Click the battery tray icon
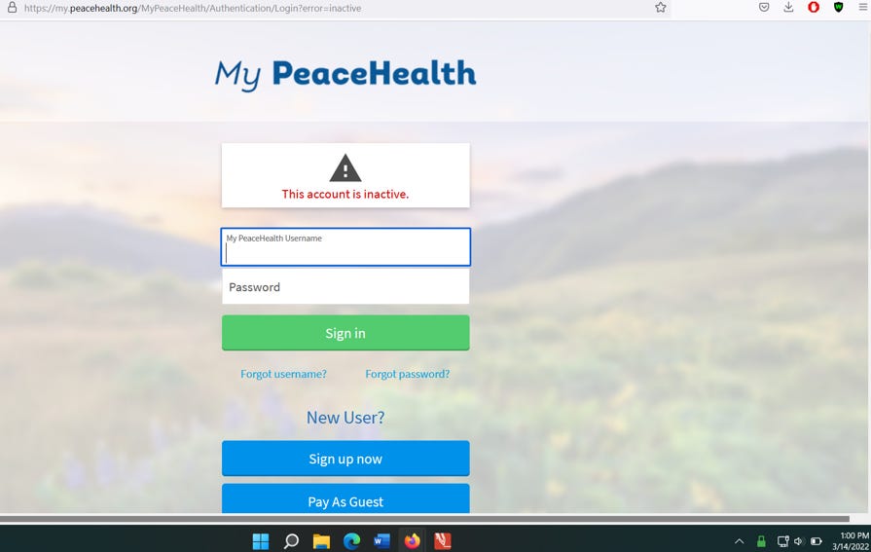Screen dimensions: 871x552 816,541
